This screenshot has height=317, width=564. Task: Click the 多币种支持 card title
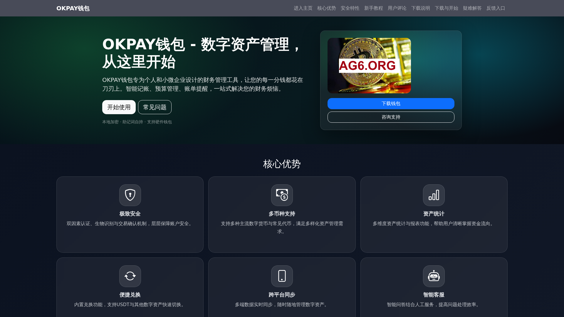point(282,214)
